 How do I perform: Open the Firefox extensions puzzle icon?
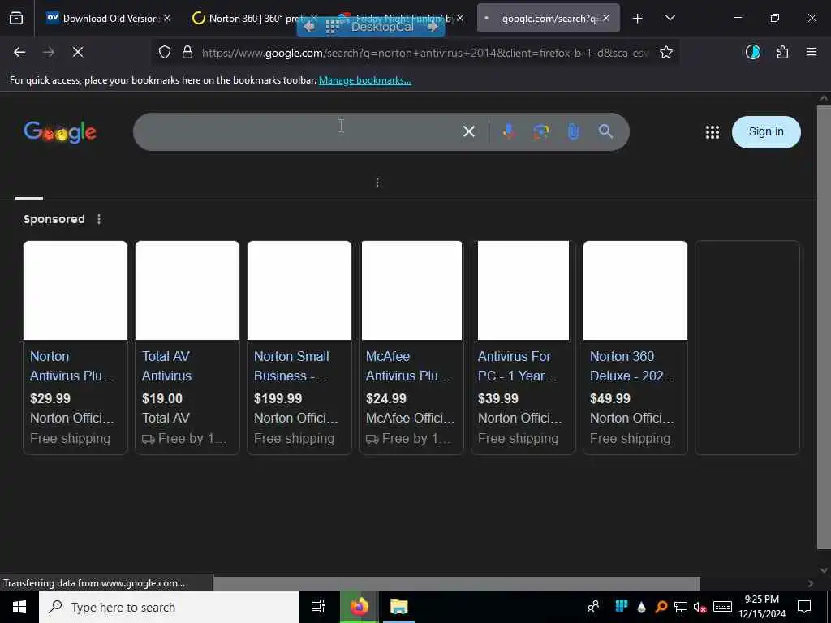(782, 52)
